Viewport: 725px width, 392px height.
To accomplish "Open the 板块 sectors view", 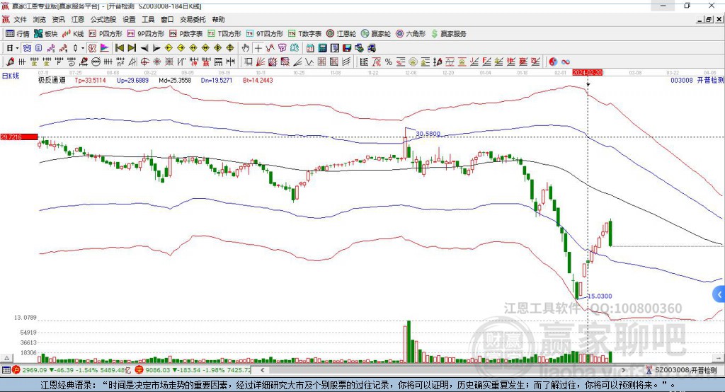I will coord(46,34).
